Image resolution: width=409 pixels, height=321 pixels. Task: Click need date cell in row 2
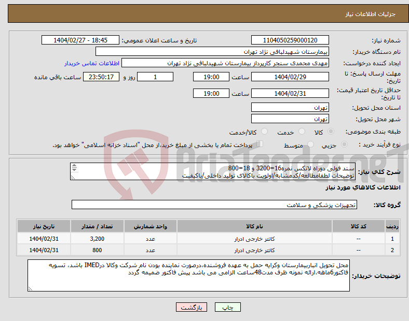pyautogui.click(x=44, y=250)
